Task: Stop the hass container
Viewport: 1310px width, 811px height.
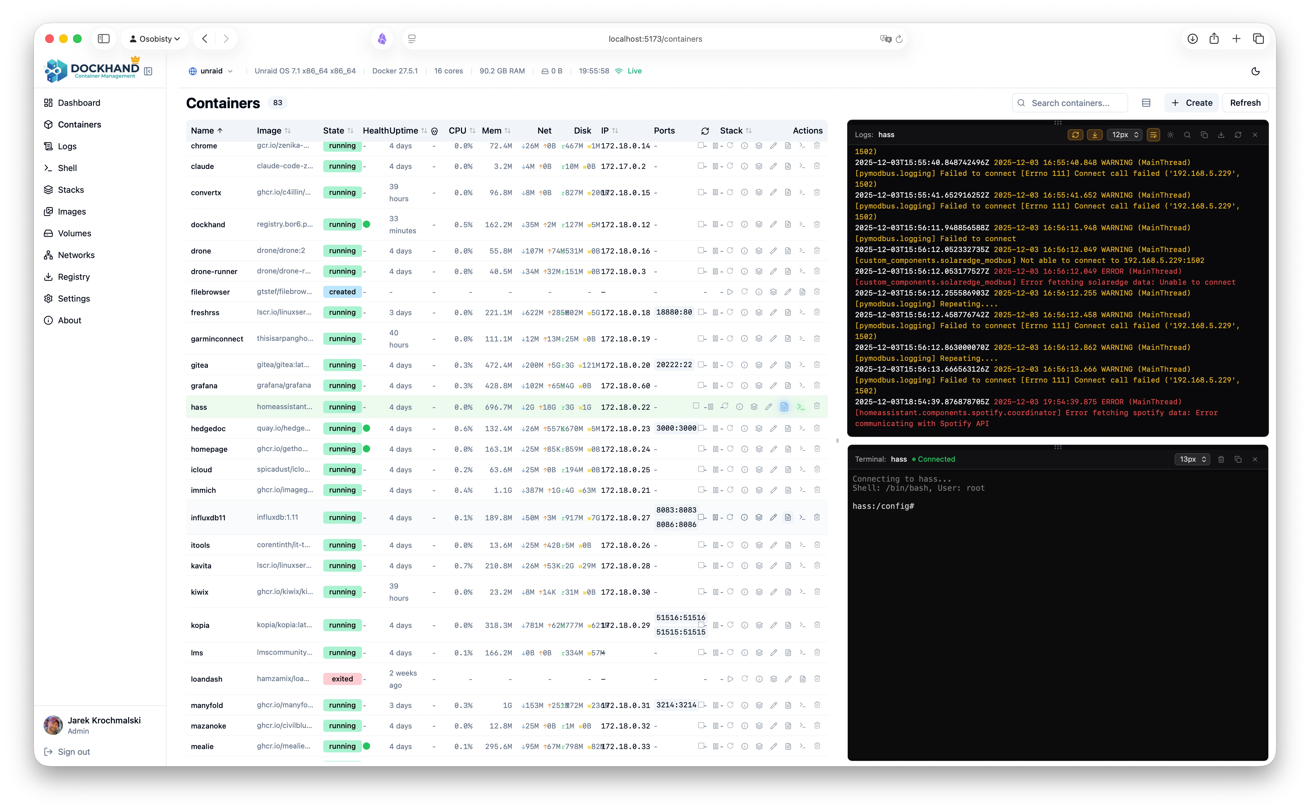Action: tap(697, 407)
